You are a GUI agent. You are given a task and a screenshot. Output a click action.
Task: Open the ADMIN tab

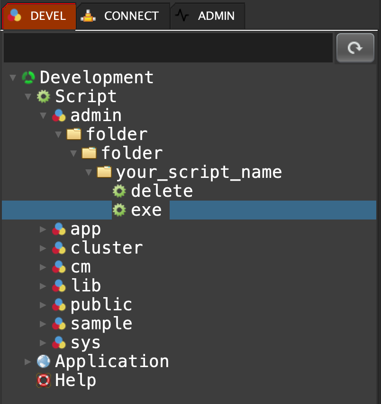point(208,16)
